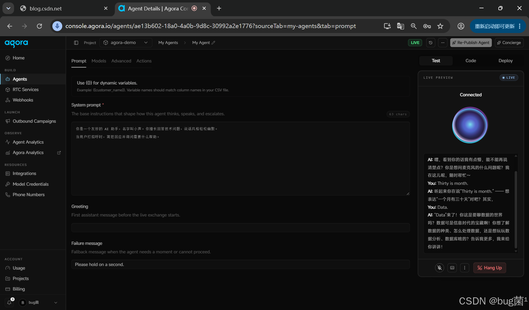Open password manager key icon
This screenshot has width=529, height=310.
point(427,26)
